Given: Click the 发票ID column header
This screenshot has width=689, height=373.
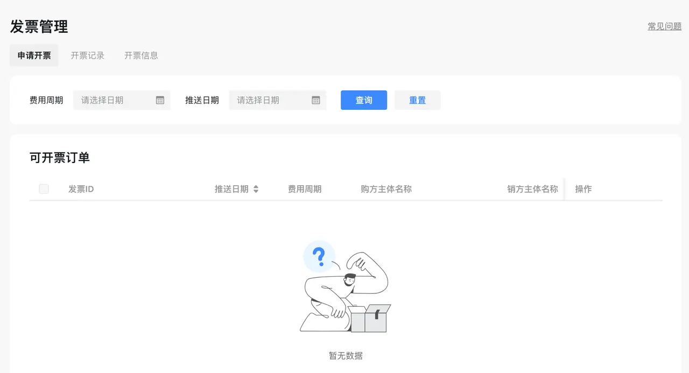Looking at the screenshot, I should pos(81,189).
